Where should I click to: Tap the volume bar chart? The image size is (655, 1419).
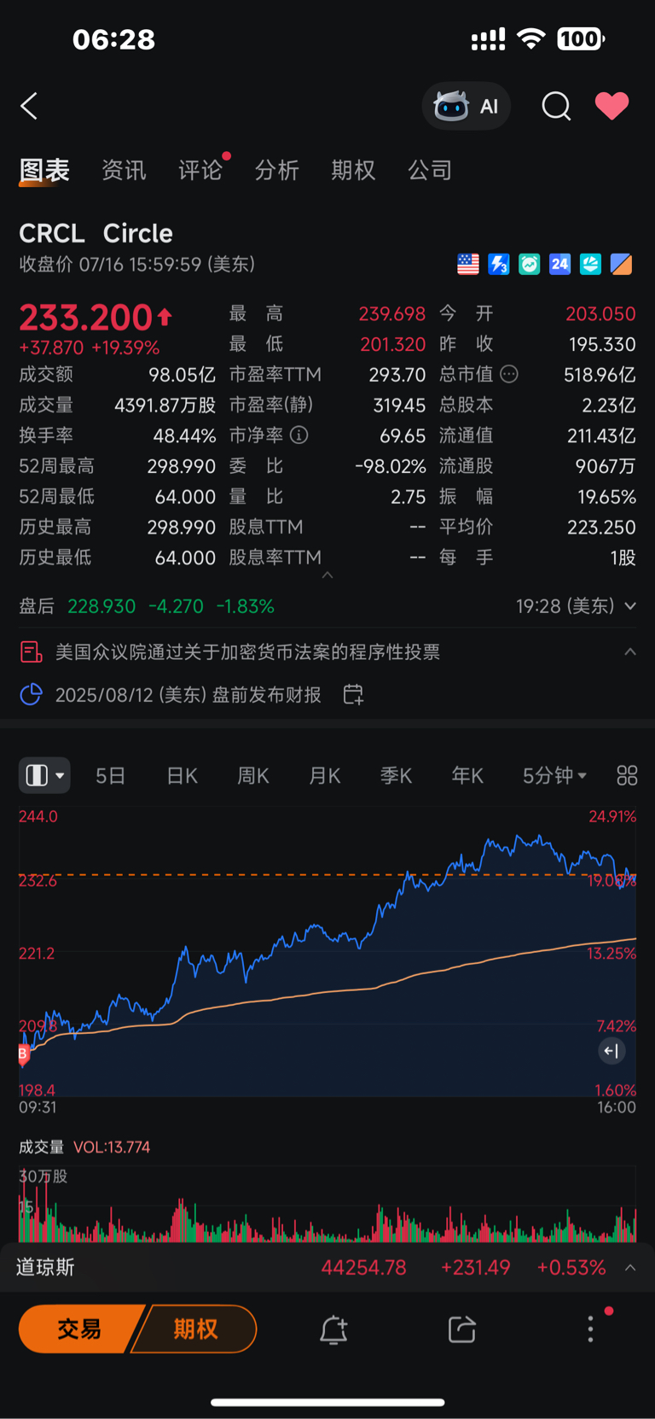click(x=327, y=1204)
